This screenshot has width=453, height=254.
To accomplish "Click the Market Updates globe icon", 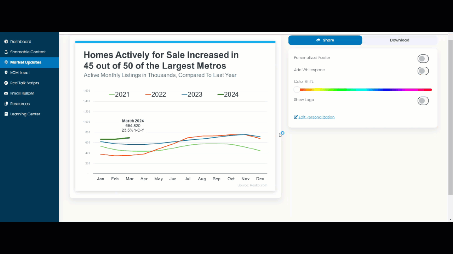I will [x=6, y=62].
